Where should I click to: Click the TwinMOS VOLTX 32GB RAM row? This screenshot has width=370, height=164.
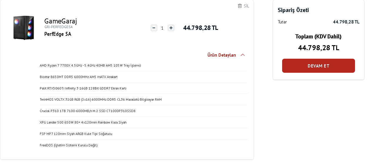144,100
